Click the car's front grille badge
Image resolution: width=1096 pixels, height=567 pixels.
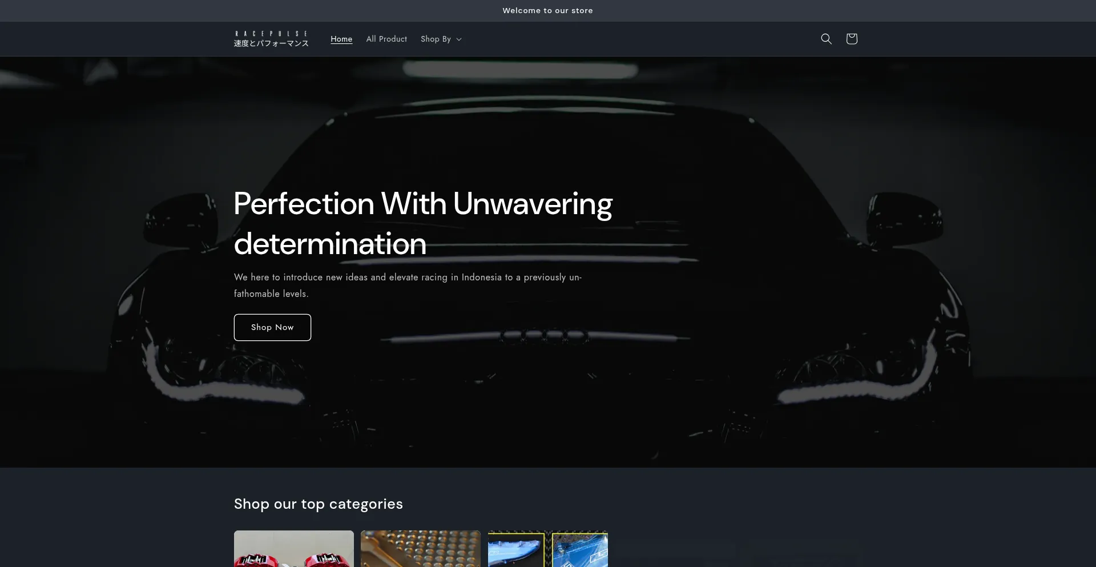(x=543, y=335)
